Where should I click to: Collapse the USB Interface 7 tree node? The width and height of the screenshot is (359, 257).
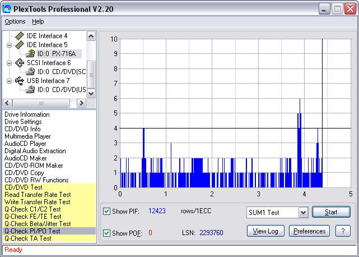pos(9,81)
